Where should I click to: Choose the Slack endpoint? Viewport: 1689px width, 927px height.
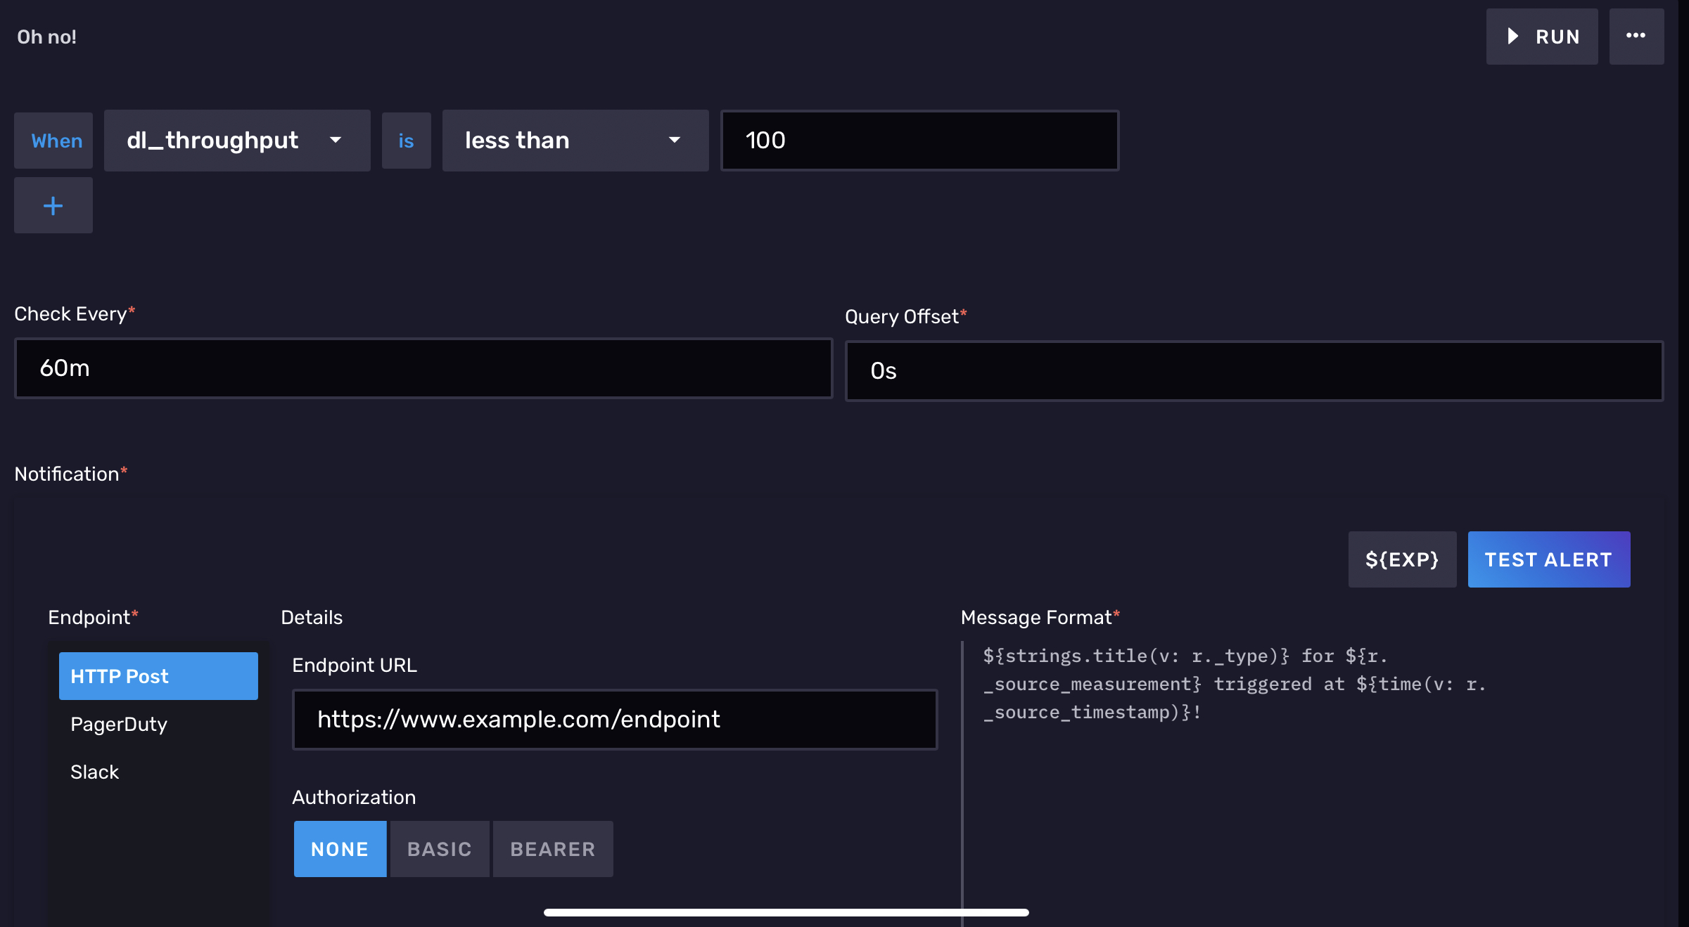95,772
